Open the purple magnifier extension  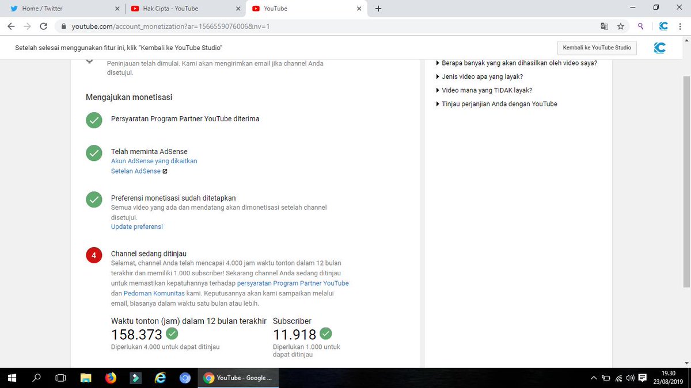click(641, 26)
